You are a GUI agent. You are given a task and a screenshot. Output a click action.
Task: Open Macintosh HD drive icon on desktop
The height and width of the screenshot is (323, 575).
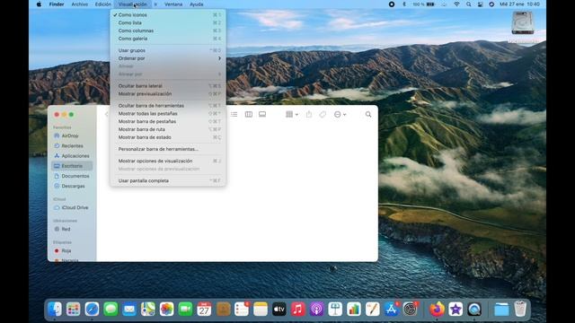pos(523,22)
